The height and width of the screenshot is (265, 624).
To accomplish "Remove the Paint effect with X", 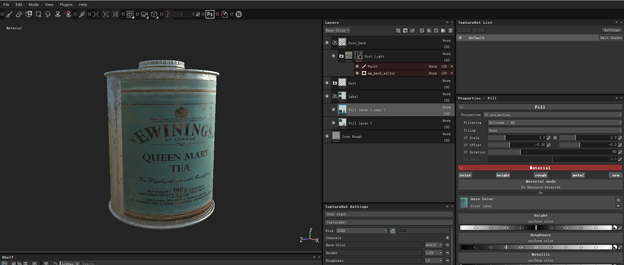I will tap(452, 66).
